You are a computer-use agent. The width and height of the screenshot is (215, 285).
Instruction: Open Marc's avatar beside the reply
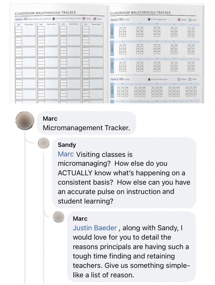(x=59, y=217)
